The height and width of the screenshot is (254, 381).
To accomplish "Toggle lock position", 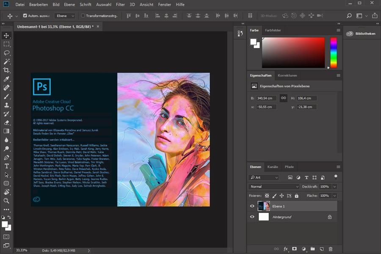I will [x=282, y=196].
